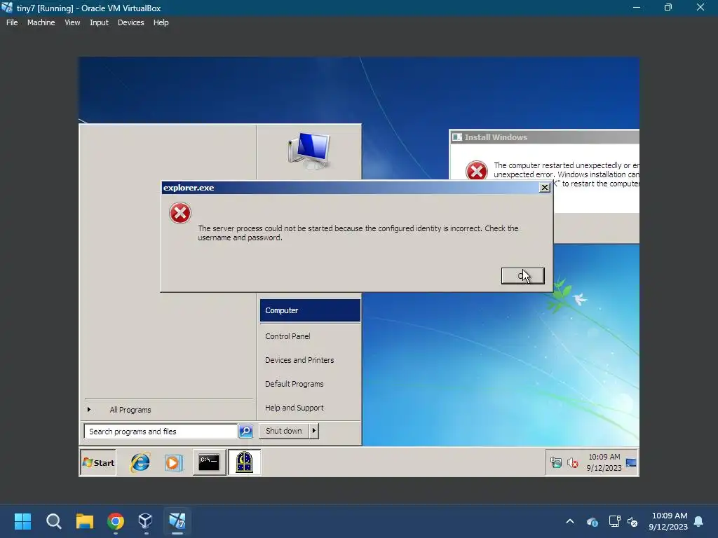The height and width of the screenshot is (538, 718).
Task: Click the user picture computer icon
Action: (309, 150)
